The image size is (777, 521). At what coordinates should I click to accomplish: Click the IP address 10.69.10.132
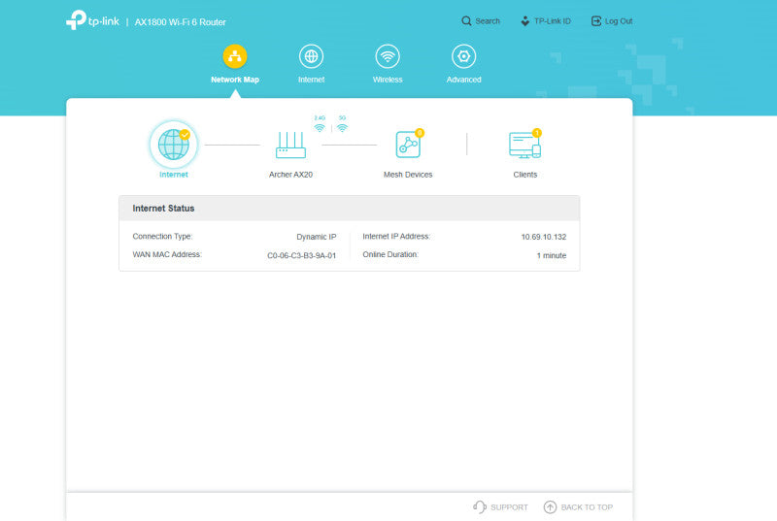(x=544, y=237)
